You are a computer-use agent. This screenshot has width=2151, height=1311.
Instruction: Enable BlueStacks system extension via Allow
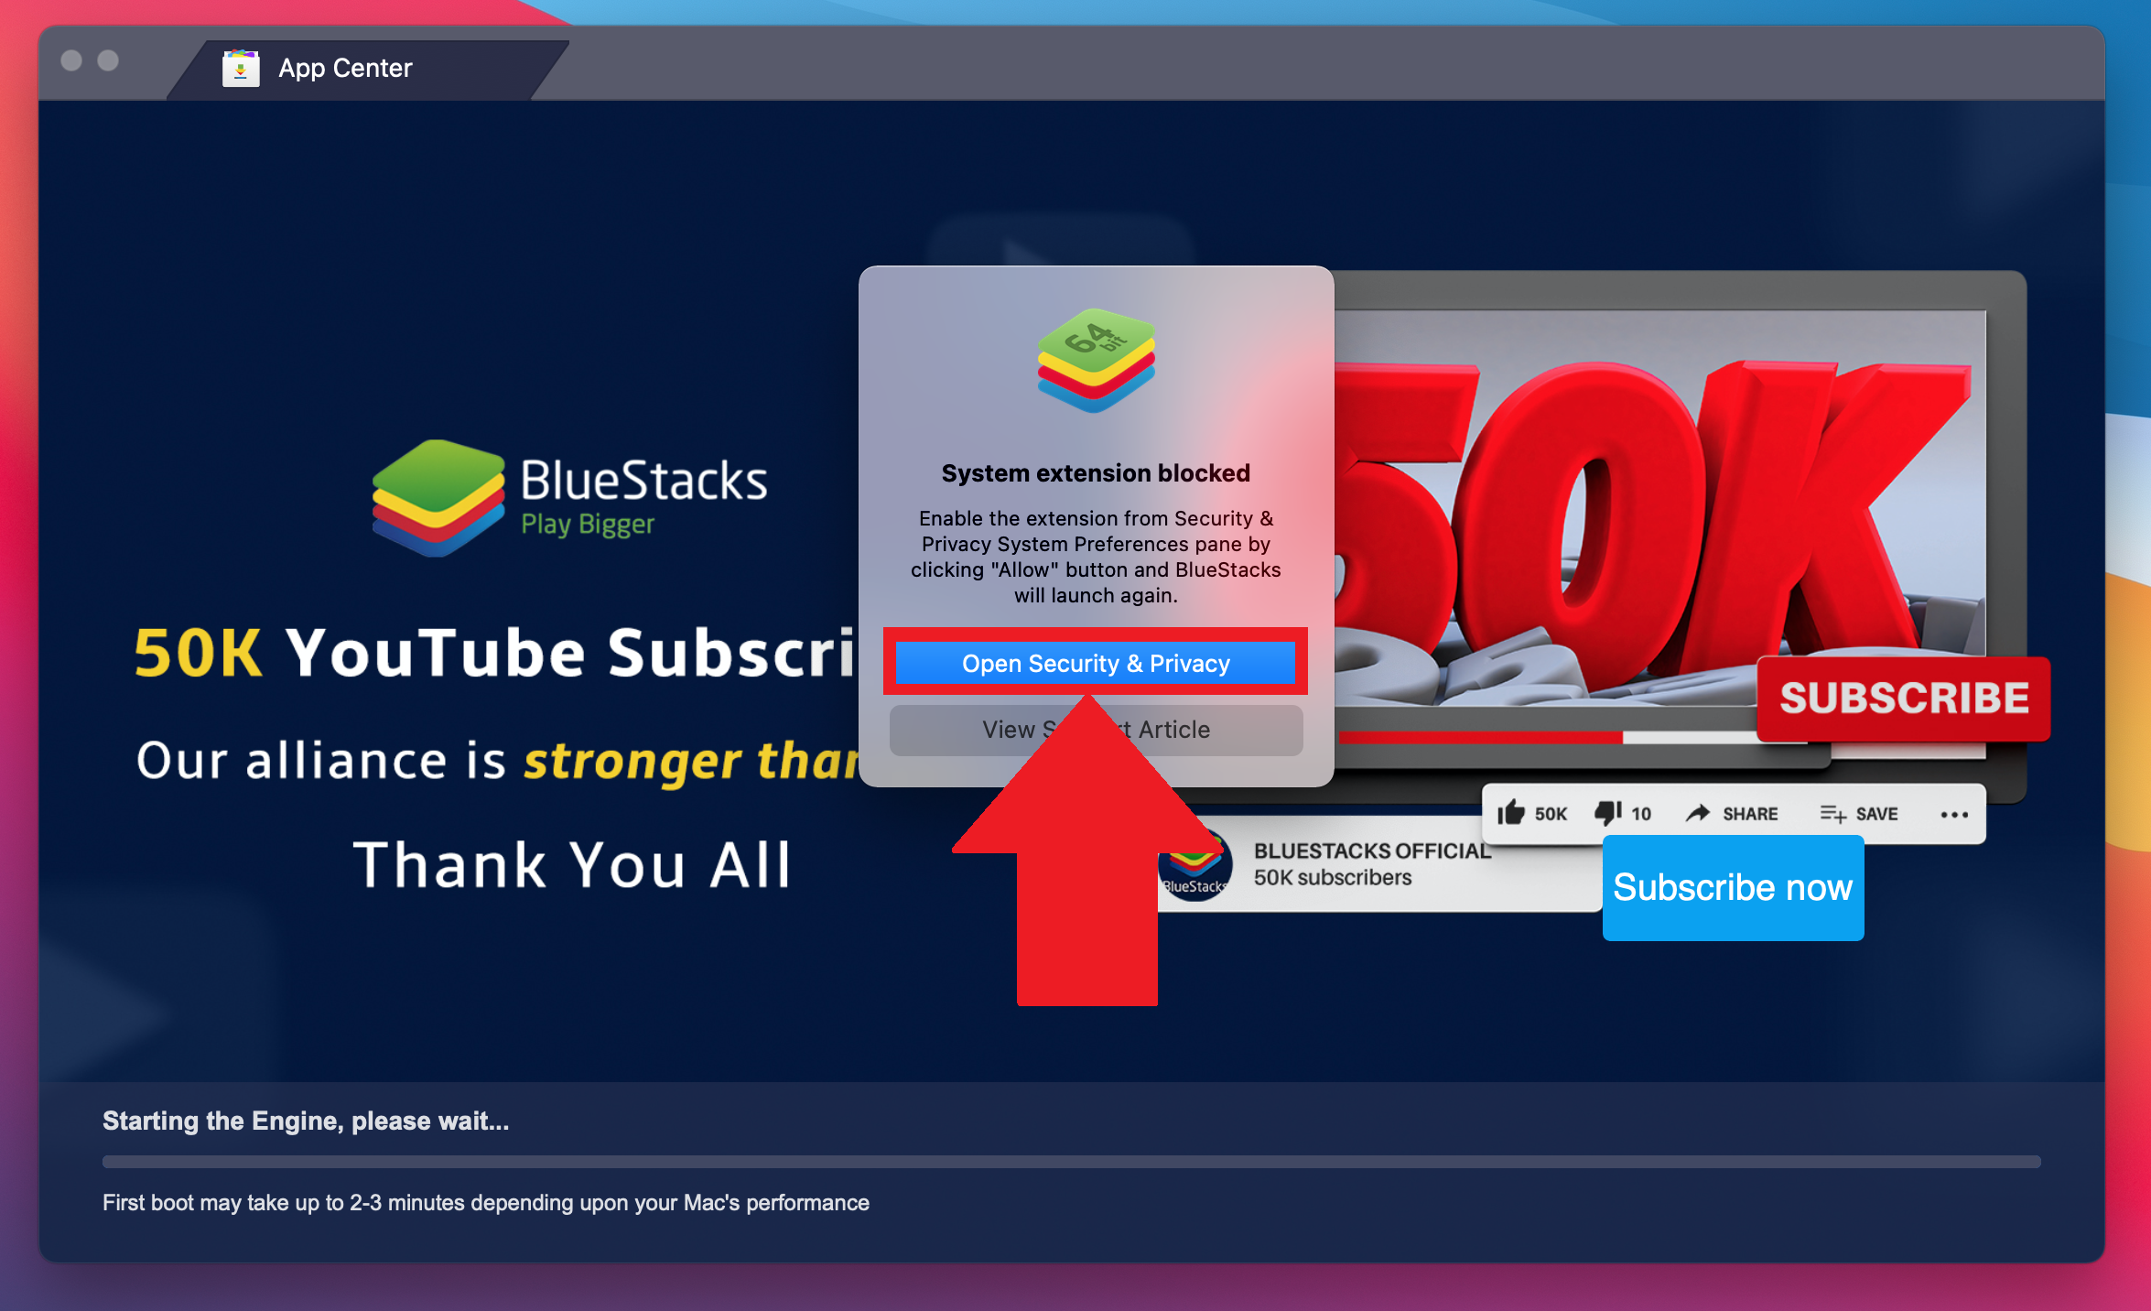click(x=1096, y=663)
